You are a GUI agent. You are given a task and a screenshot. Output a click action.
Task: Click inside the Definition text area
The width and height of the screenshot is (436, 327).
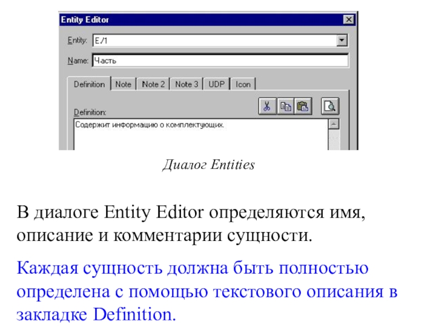coord(199,136)
